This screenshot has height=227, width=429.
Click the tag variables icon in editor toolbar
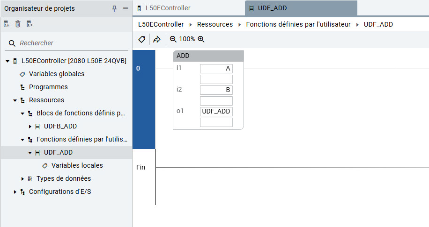point(142,39)
